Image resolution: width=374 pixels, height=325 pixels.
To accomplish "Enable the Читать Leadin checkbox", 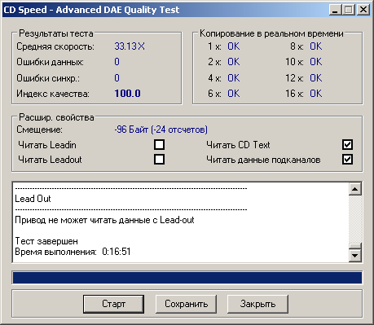I will tap(159, 145).
